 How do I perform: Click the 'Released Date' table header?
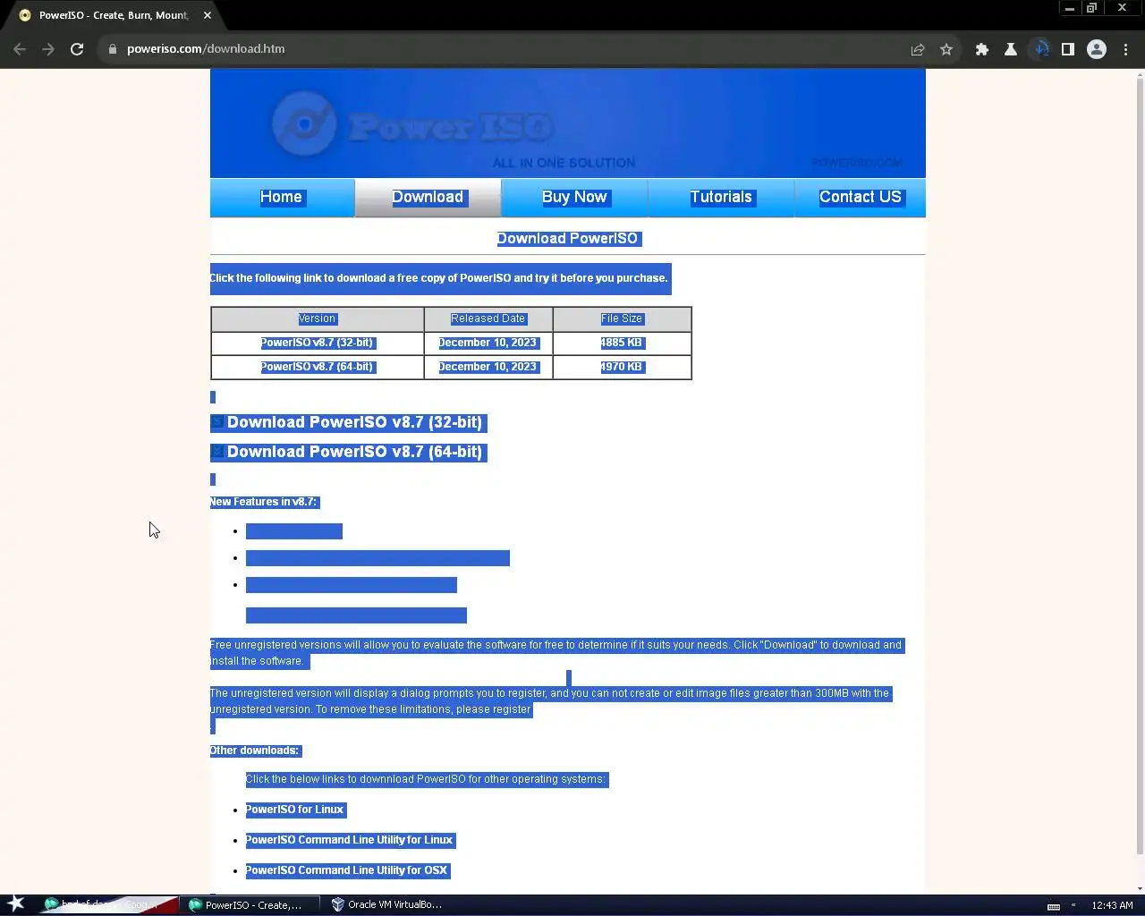coord(488,318)
